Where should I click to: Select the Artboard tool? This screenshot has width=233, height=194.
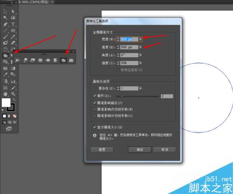[5, 88]
